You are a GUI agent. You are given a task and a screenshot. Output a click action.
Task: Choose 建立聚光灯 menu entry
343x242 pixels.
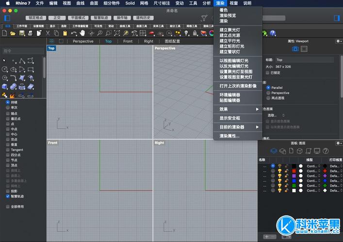click(229, 30)
